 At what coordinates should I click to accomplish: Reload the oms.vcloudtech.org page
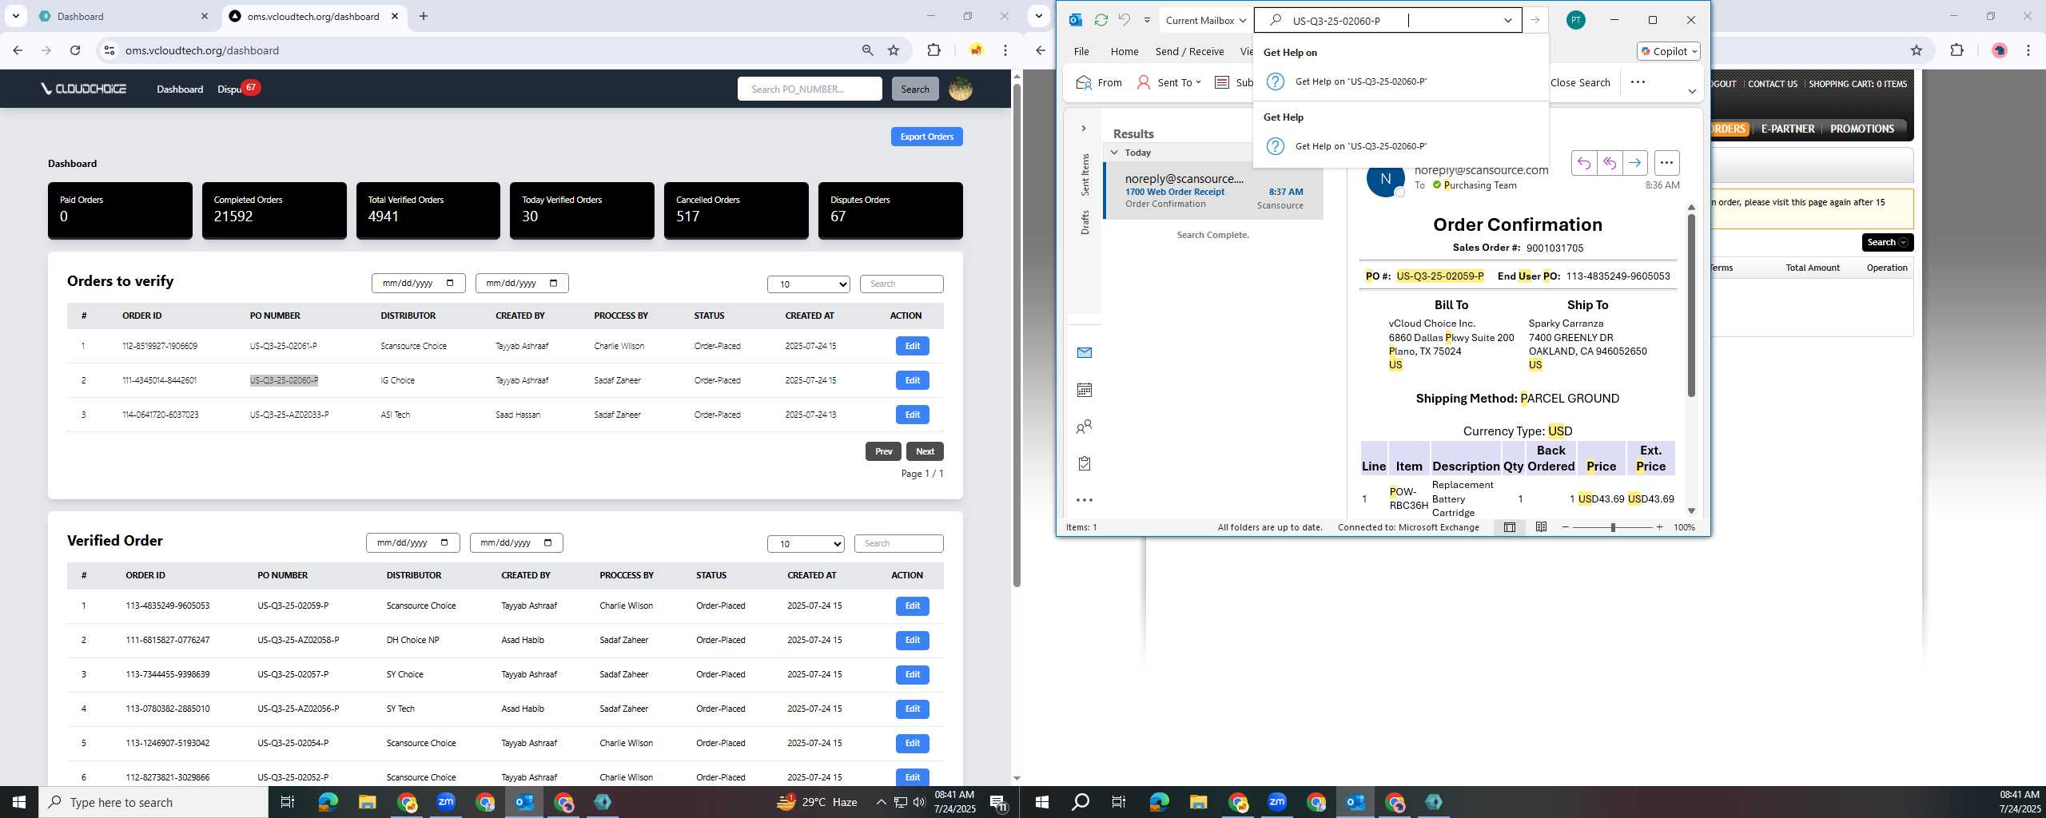pyautogui.click(x=75, y=50)
